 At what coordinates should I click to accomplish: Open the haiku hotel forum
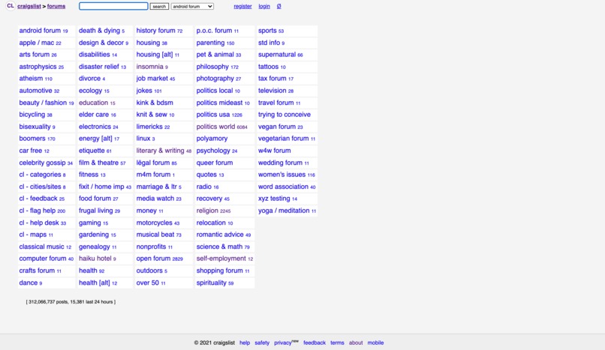click(95, 259)
